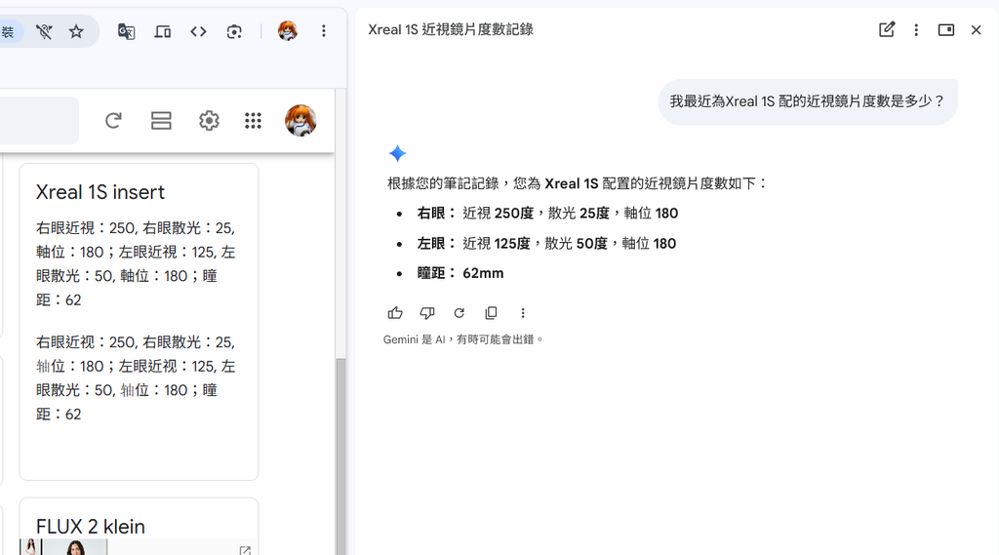Open the Chrome profile avatar in toolbar
Screen dimensions: 999x555
click(288, 30)
